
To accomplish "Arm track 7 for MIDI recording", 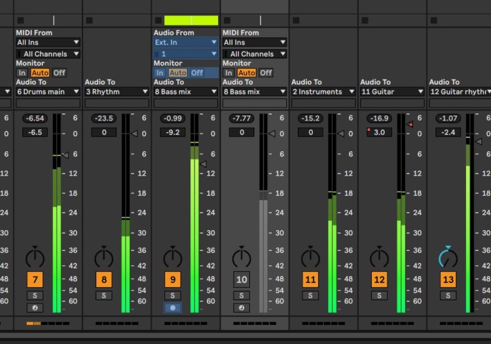I will coord(35,308).
